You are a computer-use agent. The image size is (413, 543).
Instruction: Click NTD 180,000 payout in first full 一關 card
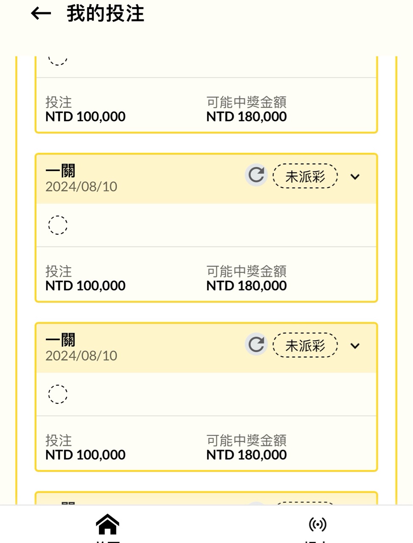coord(246,286)
